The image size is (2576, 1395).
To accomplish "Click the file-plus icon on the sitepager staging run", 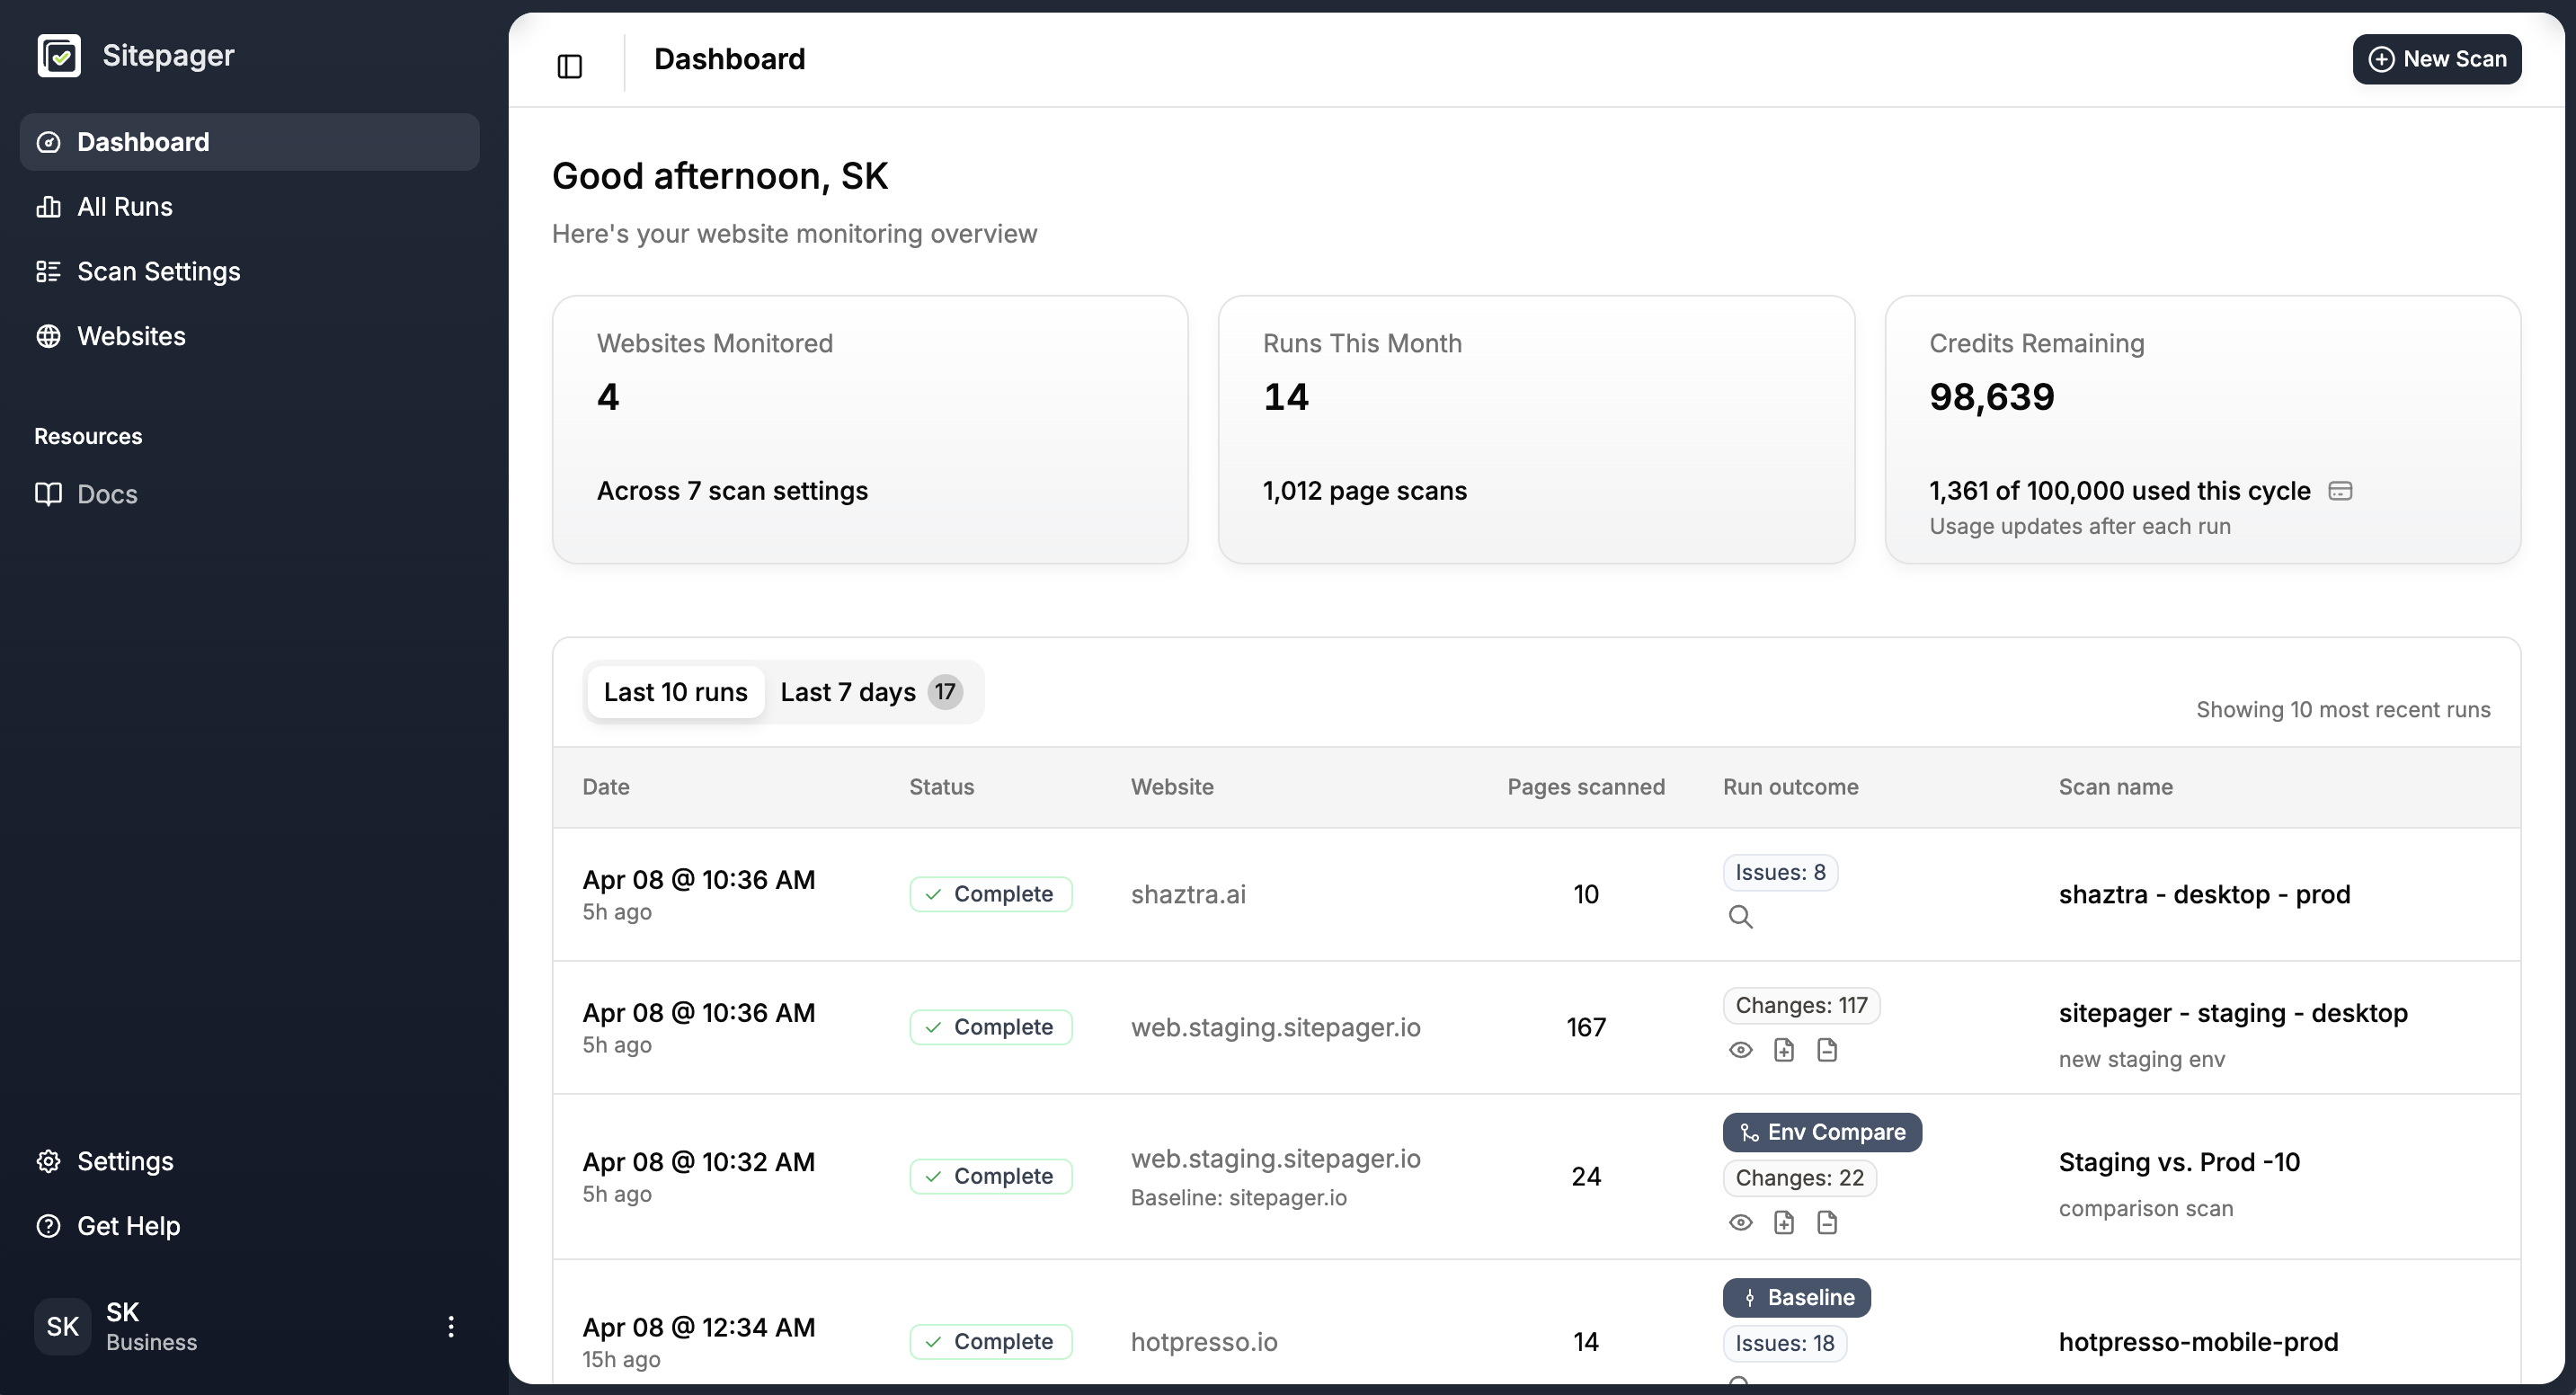I will (1785, 1050).
